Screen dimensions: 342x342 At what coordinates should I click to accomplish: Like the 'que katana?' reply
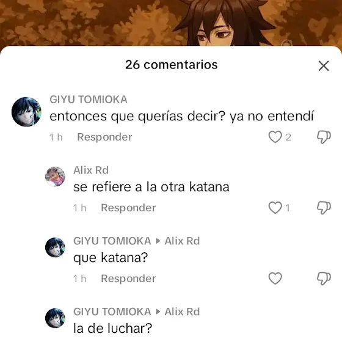point(275,278)
